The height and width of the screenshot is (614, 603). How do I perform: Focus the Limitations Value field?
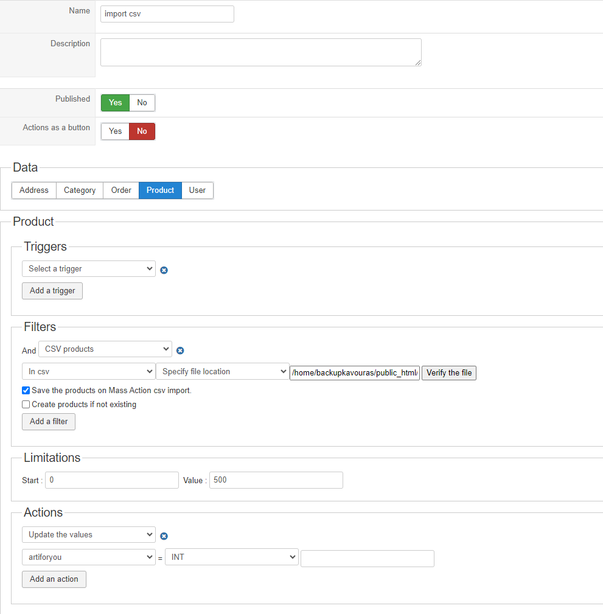point(276,480)
